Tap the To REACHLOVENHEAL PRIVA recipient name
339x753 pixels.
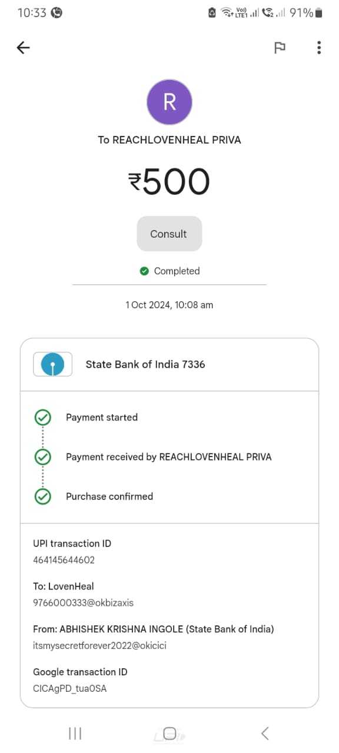(169, 140)
